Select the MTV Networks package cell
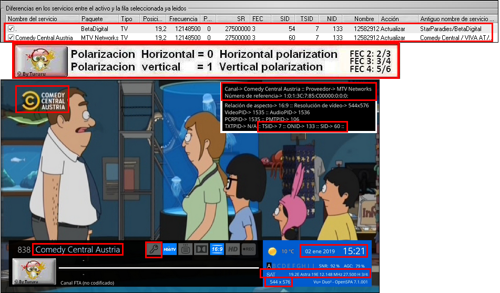Screen dimensions: 500x293 pos(99,38)
